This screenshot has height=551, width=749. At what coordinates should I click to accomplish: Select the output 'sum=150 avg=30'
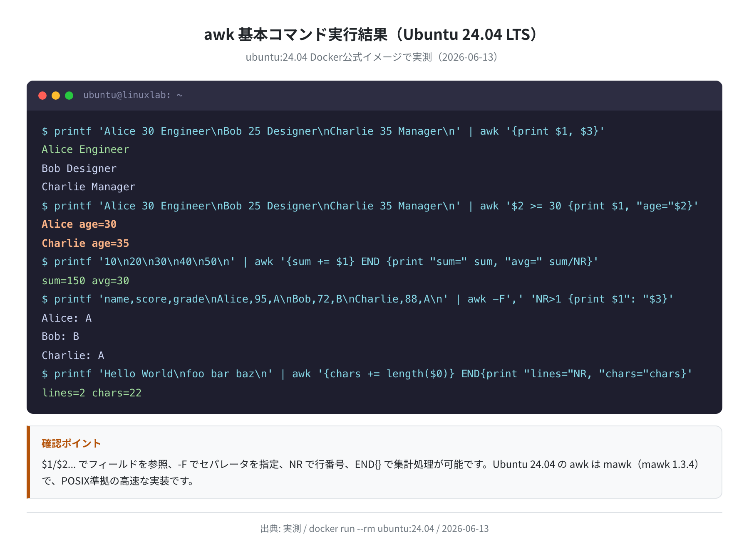click(x=85, y=280)
